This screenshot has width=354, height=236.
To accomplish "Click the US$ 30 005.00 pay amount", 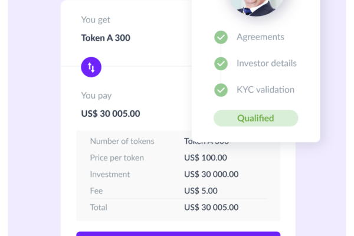I will point(111,114).
